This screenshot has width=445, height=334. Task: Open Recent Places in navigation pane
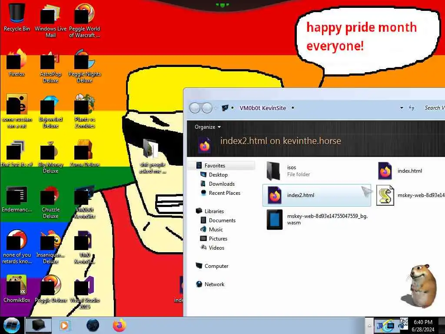(224, 193)
